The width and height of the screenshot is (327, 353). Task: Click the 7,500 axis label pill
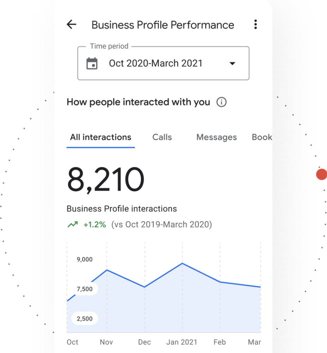84,289
